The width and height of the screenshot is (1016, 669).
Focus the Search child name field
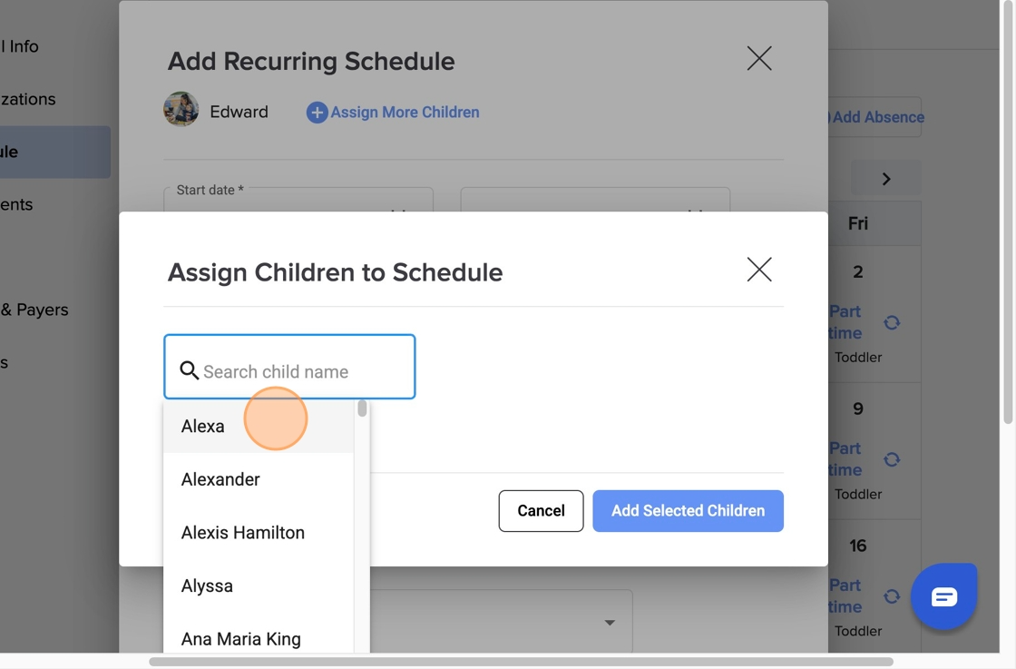pyautogui.click(x=289, y=367)
